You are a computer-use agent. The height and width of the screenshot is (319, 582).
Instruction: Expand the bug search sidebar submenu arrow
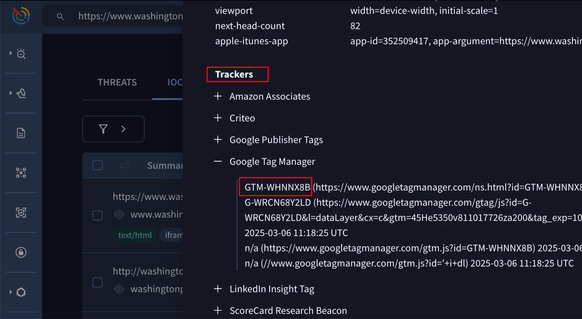click(11, 53)
